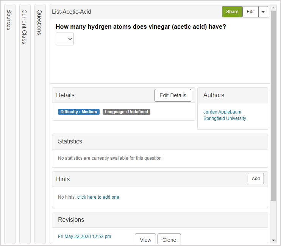Open the Jordan Applebaum author link
Image resolution: width=281 pixels, height=246 pixels.
click(x=222, y=112)
